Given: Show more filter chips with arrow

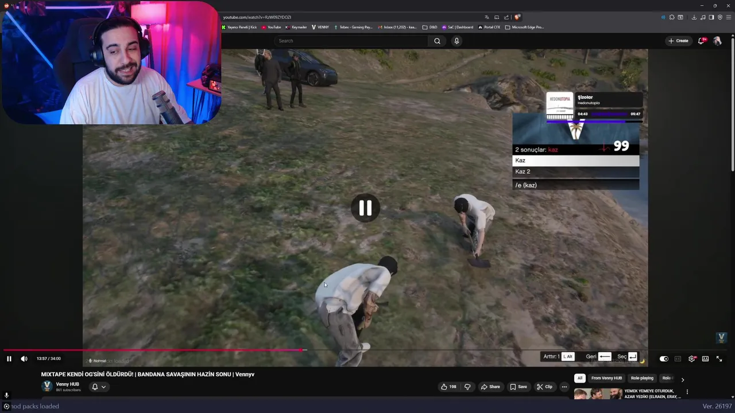Looking at the screenshot, I should pyautogui.click(x=682, y=379).
